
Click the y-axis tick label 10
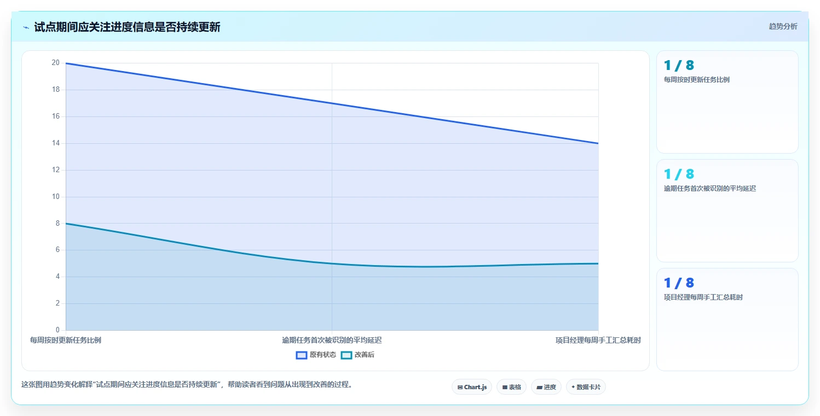pos(55,197)
